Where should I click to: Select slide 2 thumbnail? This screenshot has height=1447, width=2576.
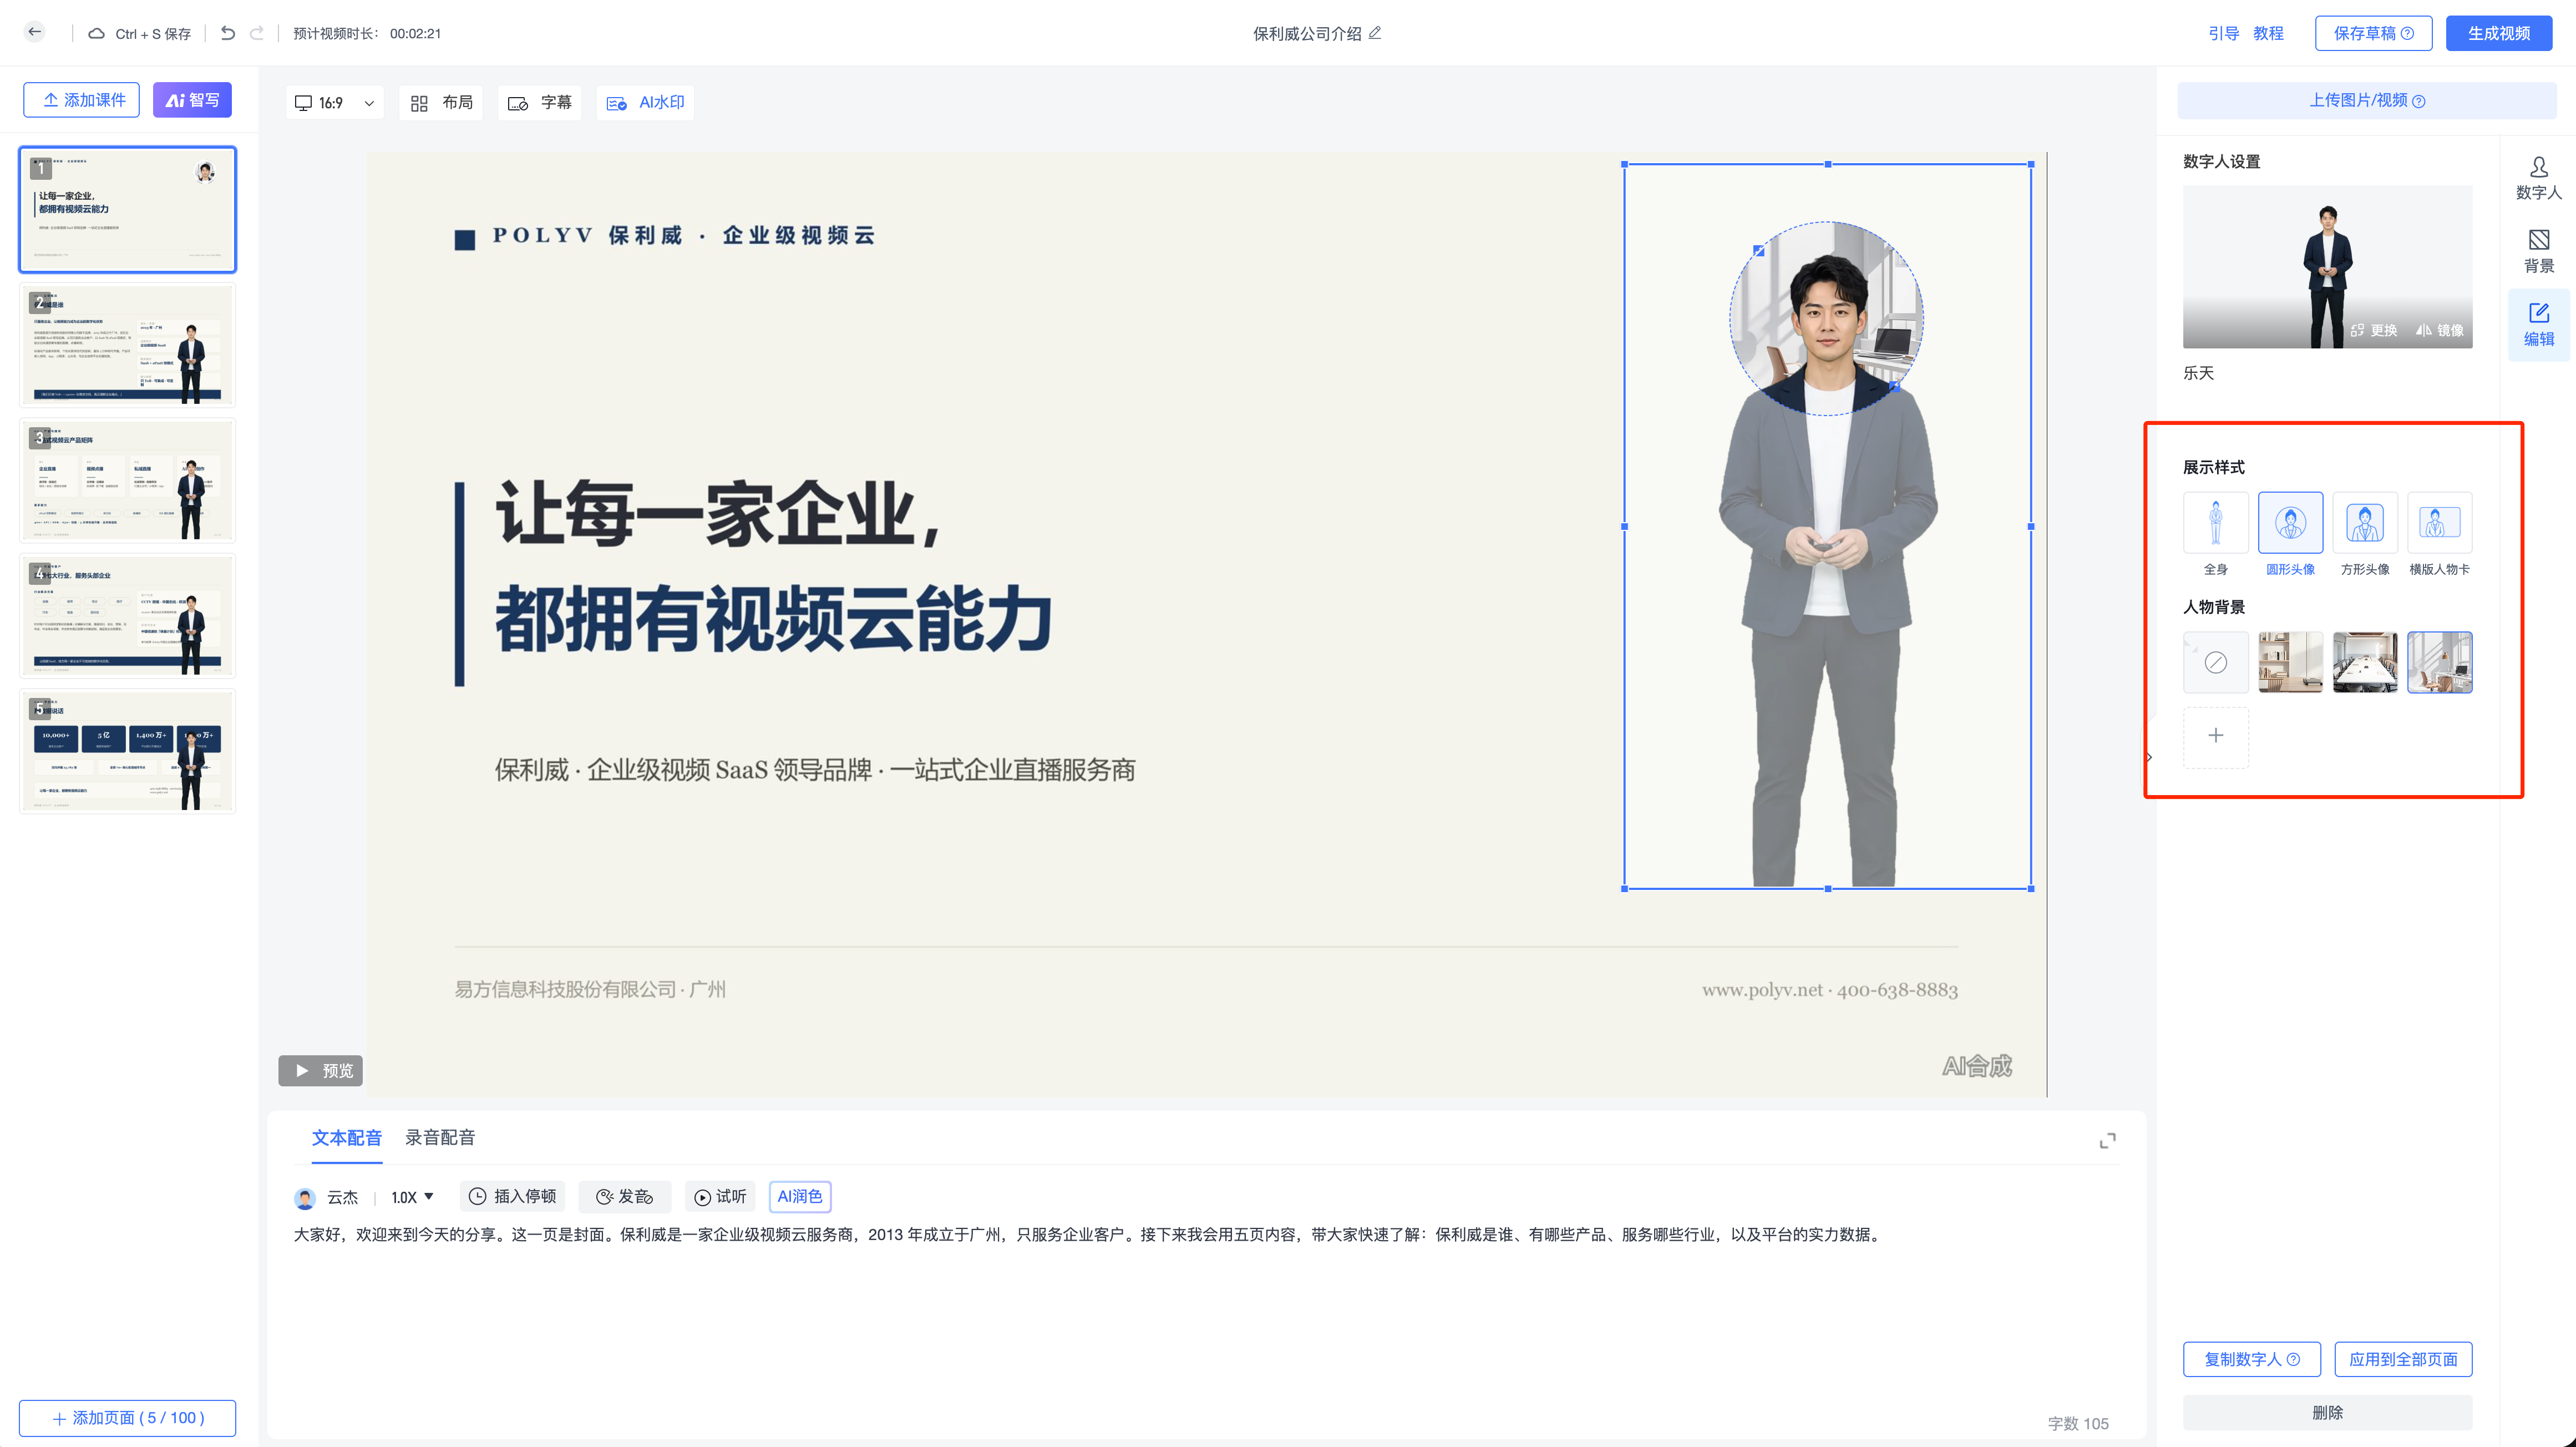click(128, 345)
